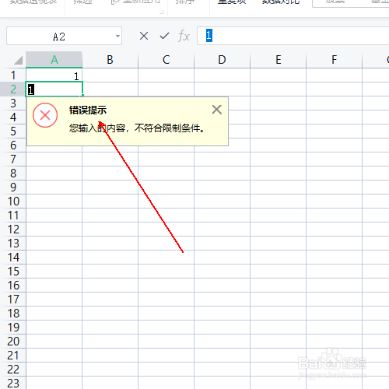Open the name box dropdown arrow
Image resolution: width=389 pixels, height=389 pixels.
pyautogui.click(x=117, y=36)
